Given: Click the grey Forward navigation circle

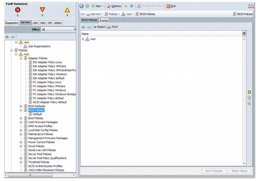Looking at the screenshot, I should click(87, 6).
